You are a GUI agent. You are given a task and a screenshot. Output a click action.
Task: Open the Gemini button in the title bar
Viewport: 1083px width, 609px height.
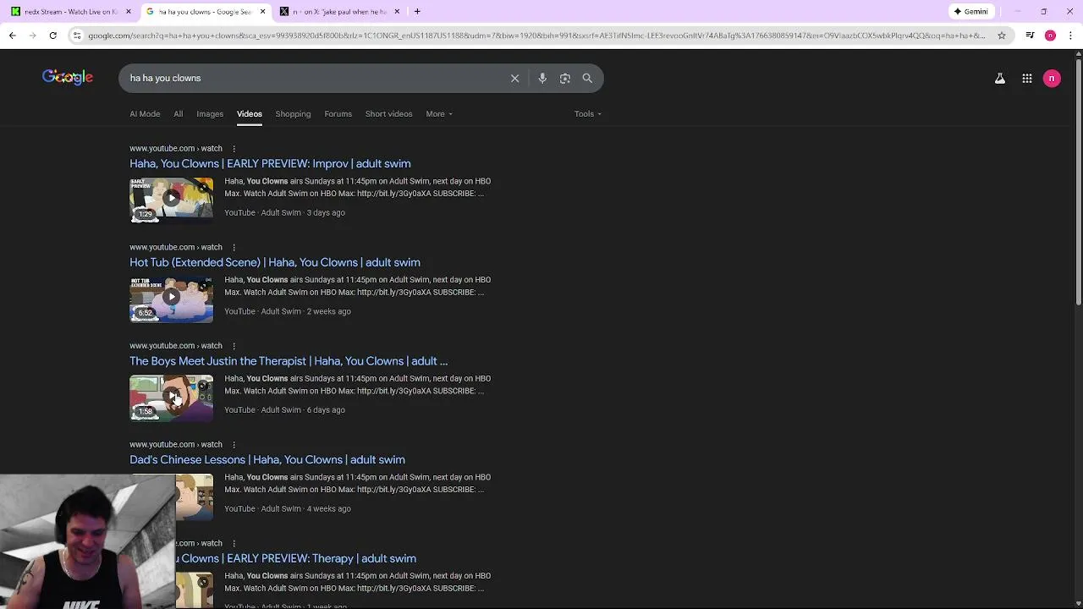971,12
